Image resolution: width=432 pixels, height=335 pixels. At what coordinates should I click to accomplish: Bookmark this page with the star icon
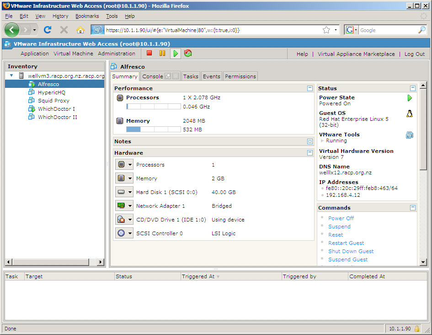click(x=326, y=30)
